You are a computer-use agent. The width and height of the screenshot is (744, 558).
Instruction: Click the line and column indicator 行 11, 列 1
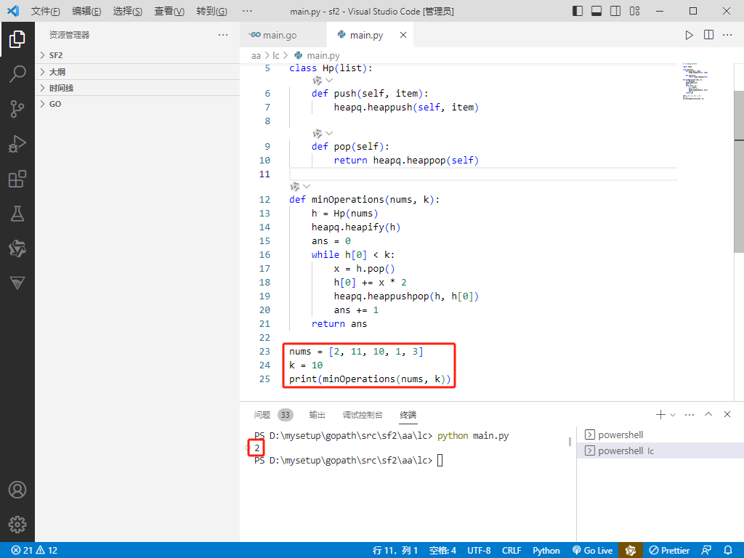click(x=395, y=551)
